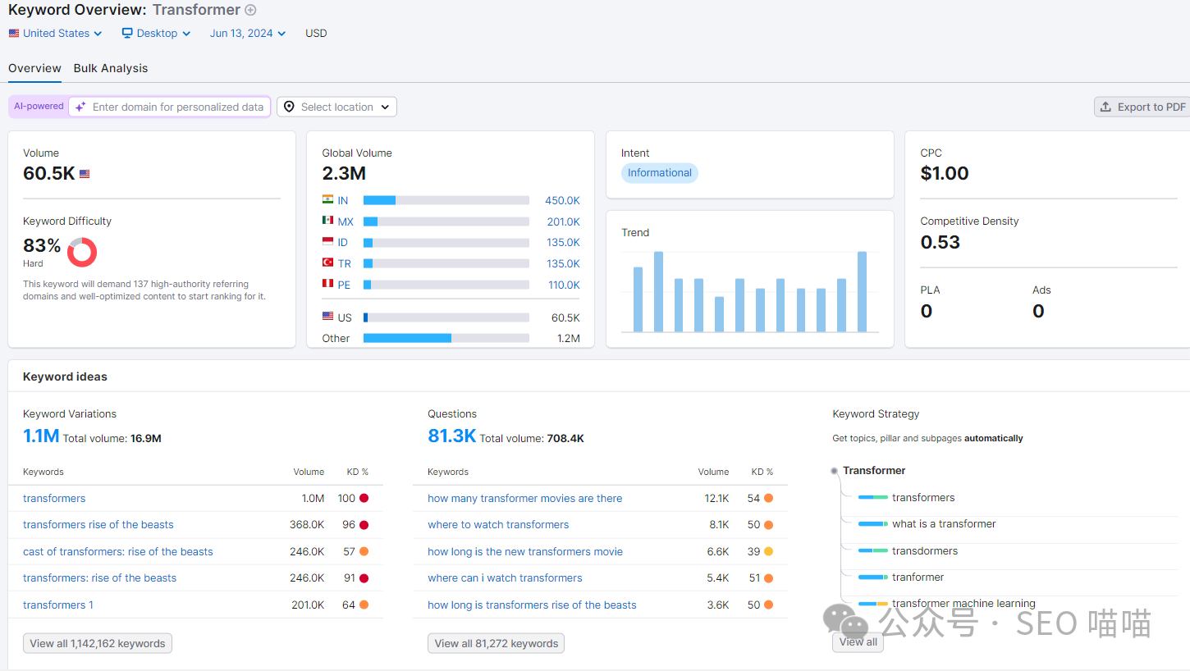Click View all under Keyword Strategy

(858, 642)
